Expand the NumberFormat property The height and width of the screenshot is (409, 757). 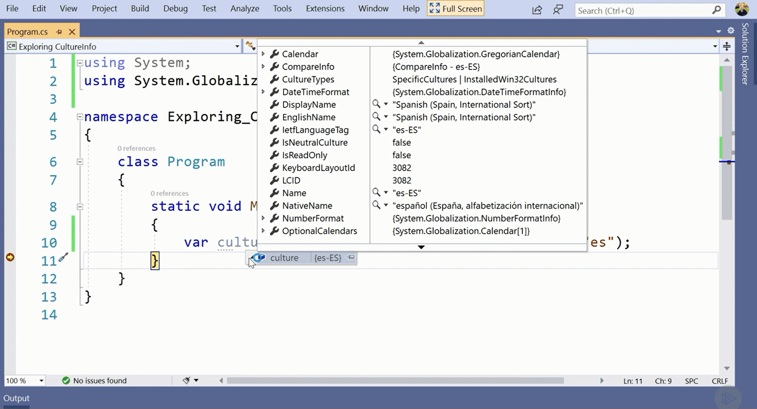[x=263, y=218]
